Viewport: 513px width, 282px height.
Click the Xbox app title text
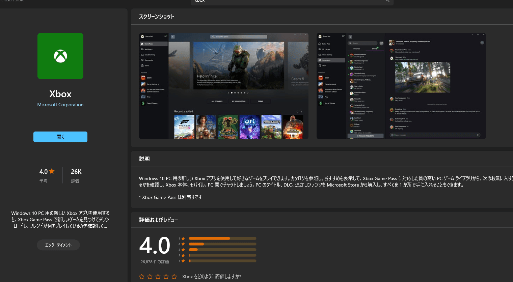[60, 94]
